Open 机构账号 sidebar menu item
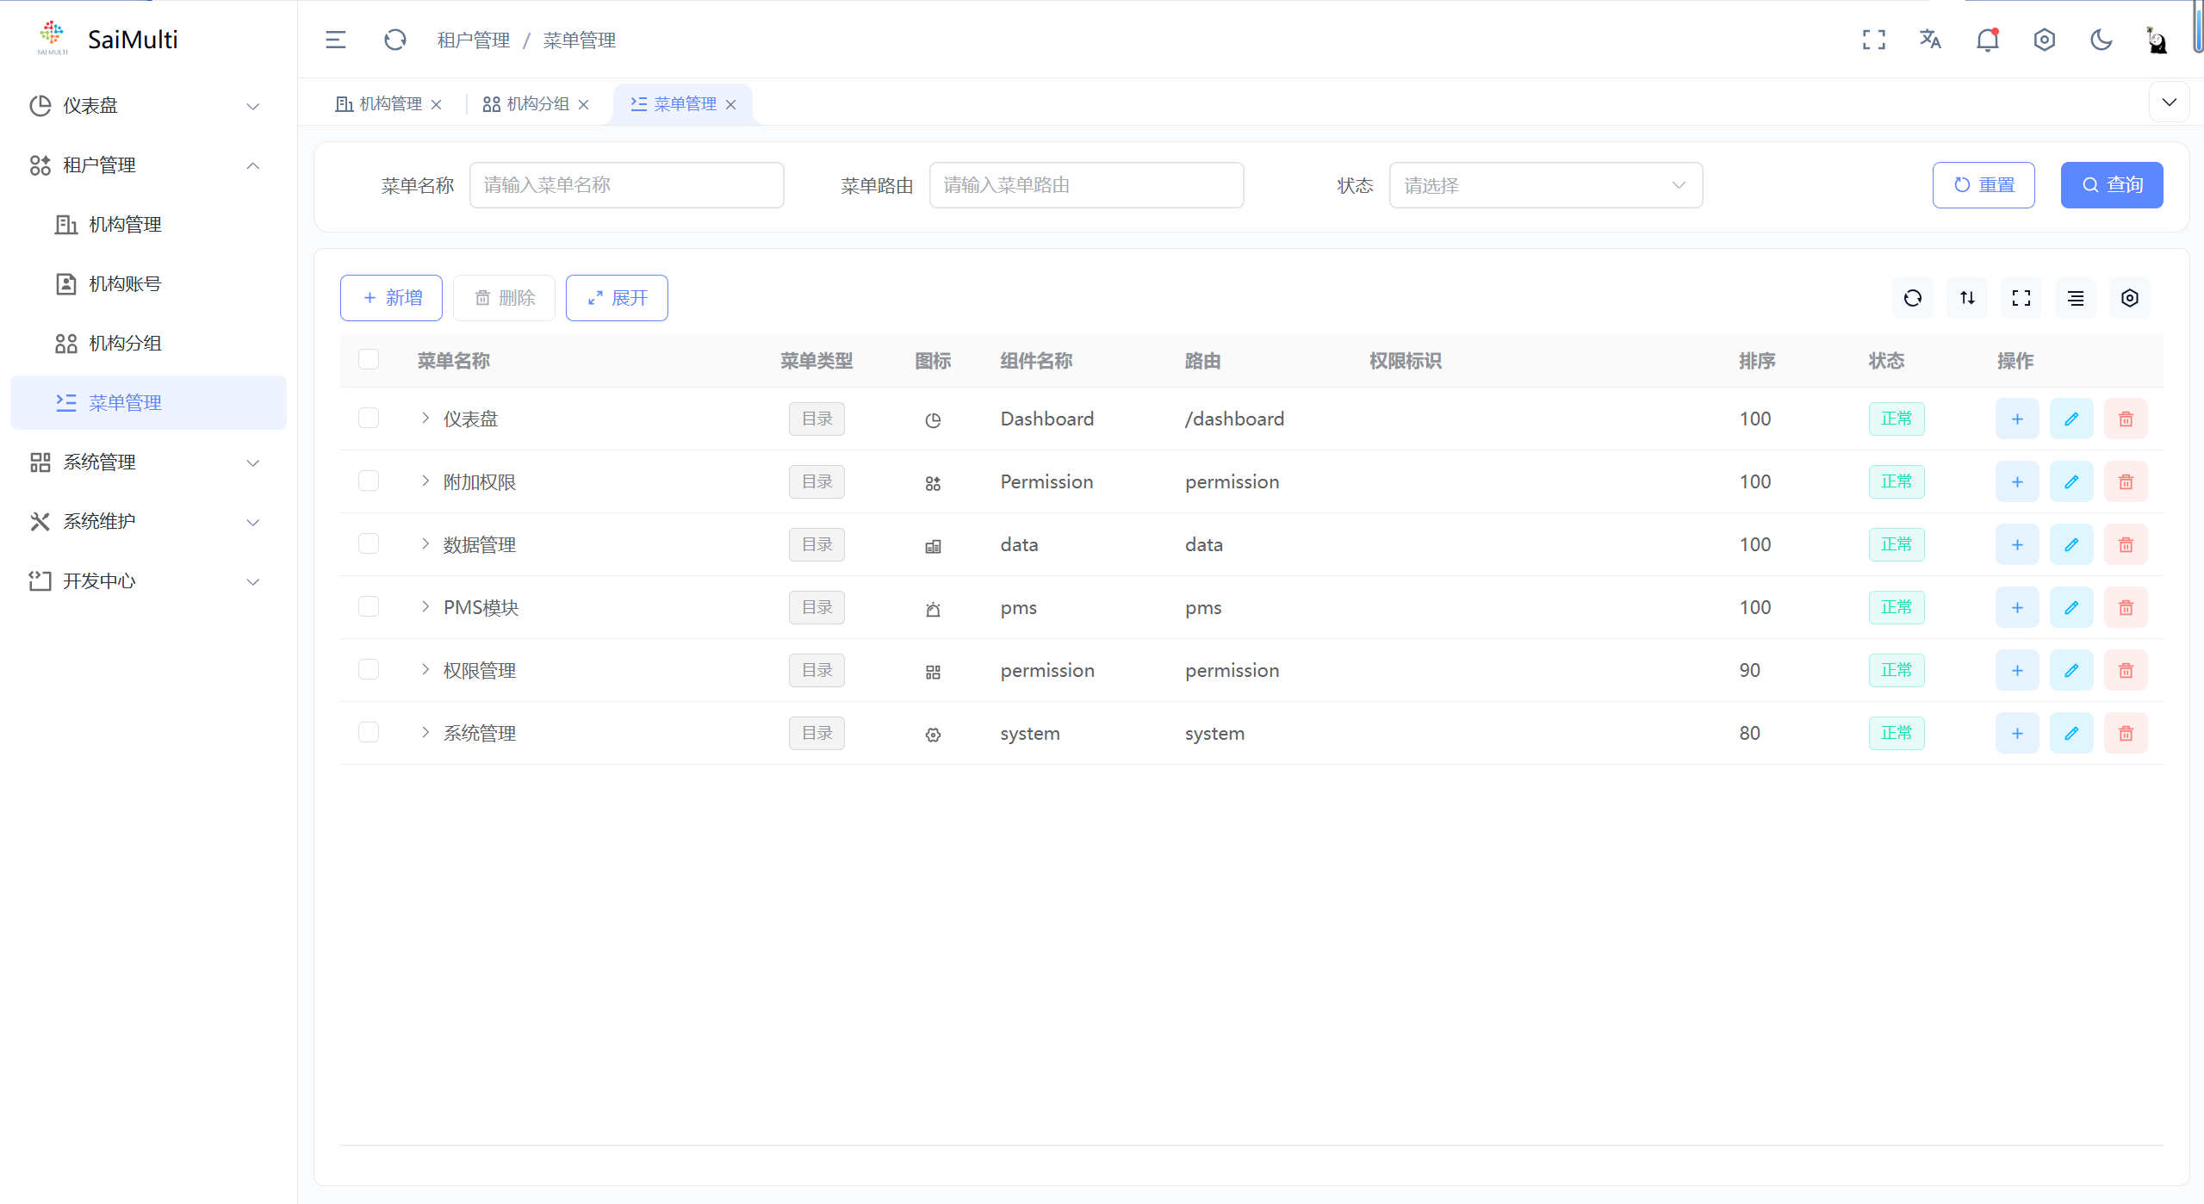This screenshot has width=2204, height=1204. pyautogui.click(x=125, y=283)
